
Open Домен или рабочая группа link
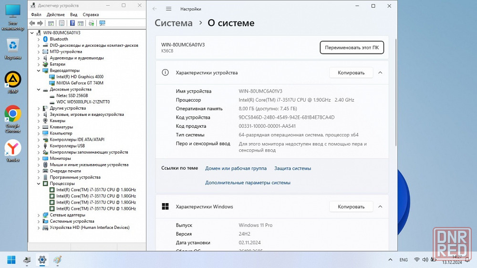[236, 168]
